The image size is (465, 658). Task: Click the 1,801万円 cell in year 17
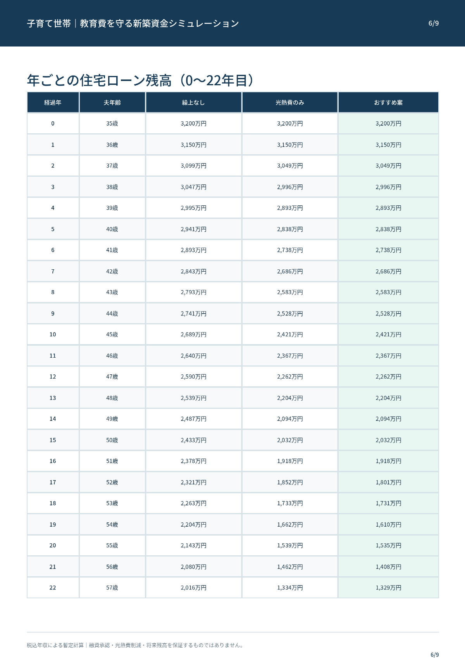[388, 482]
